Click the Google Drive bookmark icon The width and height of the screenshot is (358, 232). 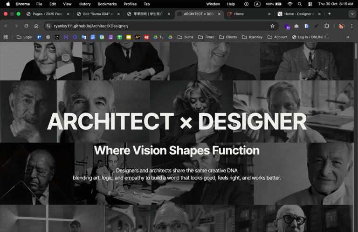coord(171,37)
